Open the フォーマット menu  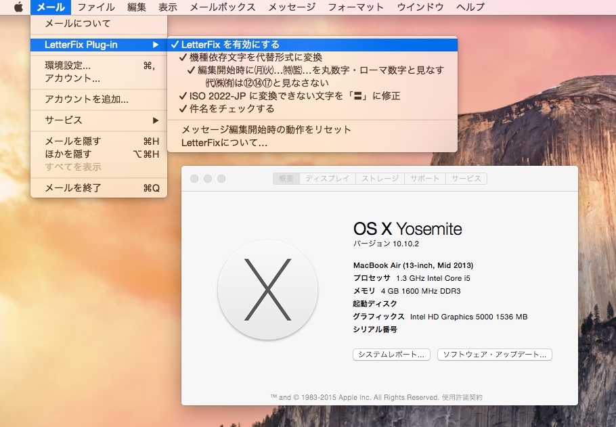pyautogui.click(x=355, y=7)
